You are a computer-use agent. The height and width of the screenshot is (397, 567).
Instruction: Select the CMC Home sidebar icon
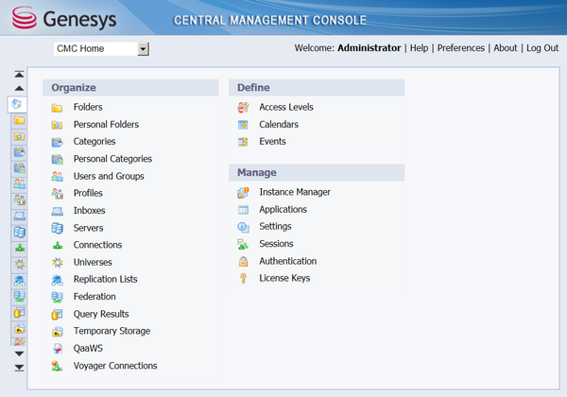pyautogui.click(x=17, y=104)
